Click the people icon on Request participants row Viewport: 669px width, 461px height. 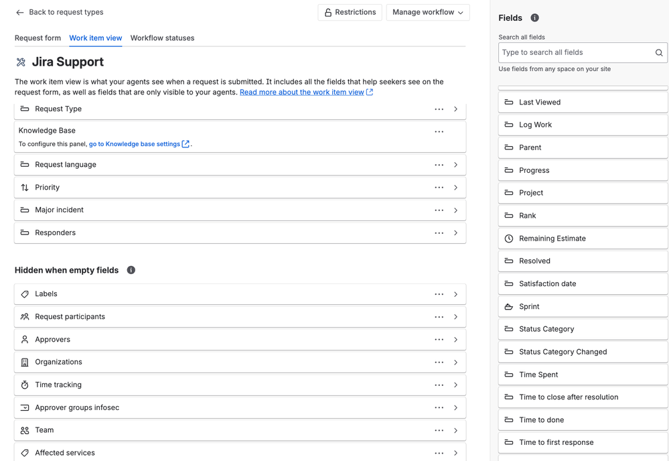[x=25, y=317]
